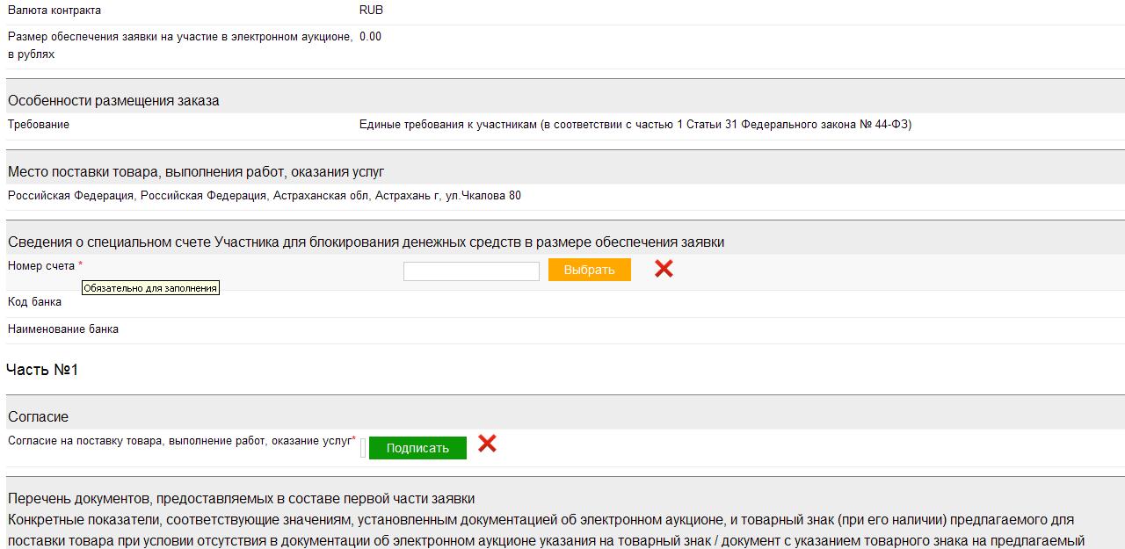Click the narrow field left of Подписать
The height and width of the screenshot is (549, 1125).
tap(363, 448)
